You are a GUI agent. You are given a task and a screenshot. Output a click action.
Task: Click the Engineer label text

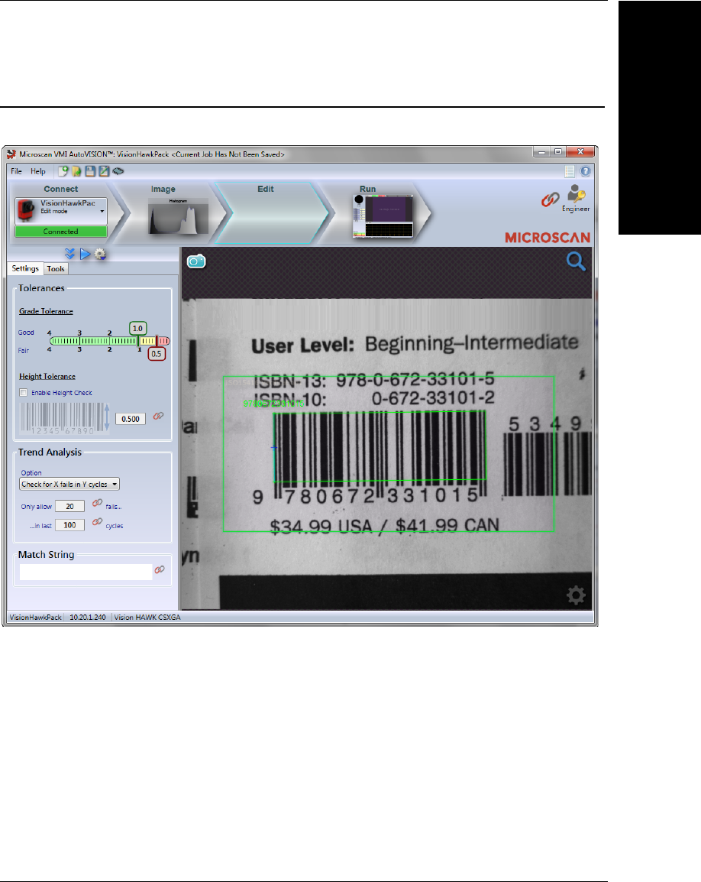click(x=576, y=209)
